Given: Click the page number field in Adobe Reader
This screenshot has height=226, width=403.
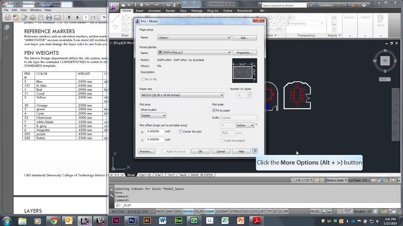Looking at the screenshot, I should click(86, 17).
